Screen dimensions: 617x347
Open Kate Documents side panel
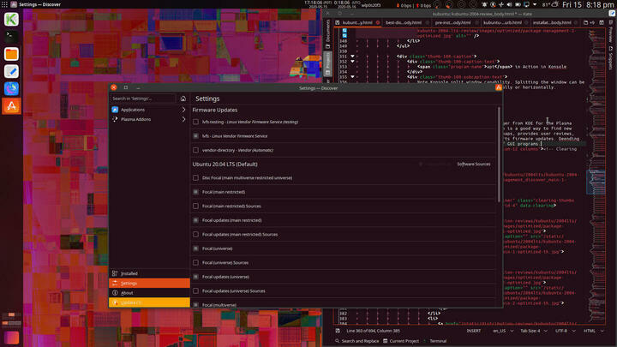point(328,34)
